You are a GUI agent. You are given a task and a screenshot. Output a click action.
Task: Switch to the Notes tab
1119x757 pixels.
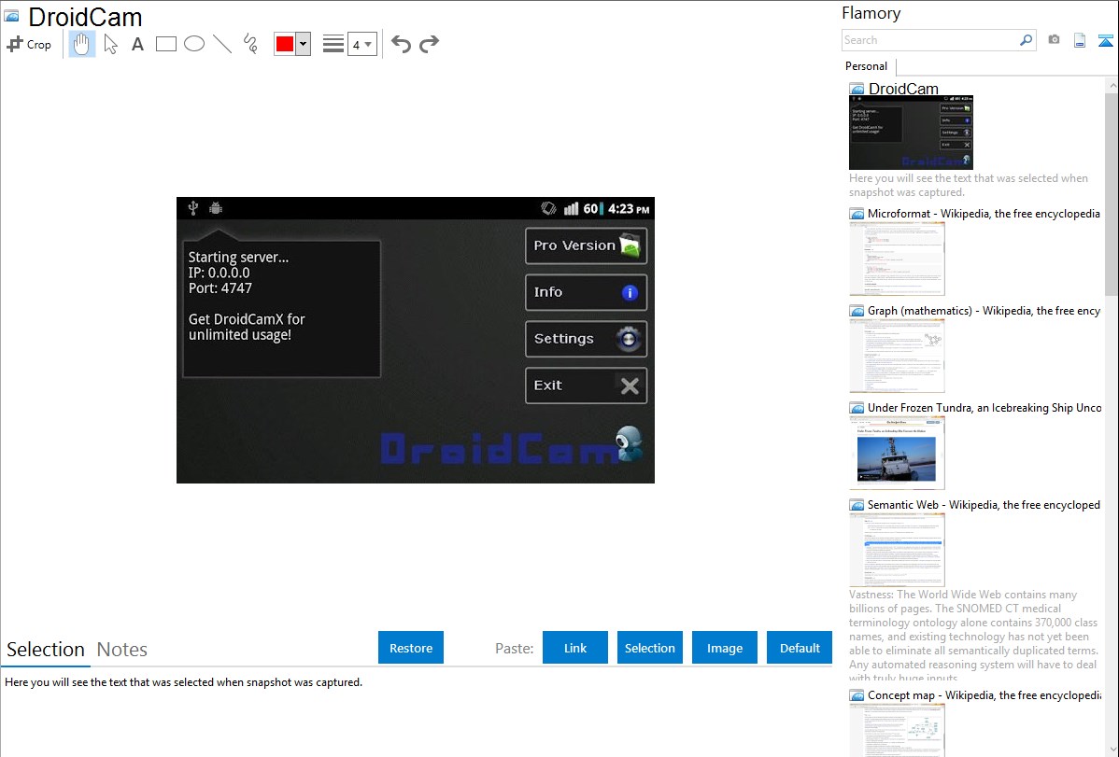pyautogui.click(x=122, y=650)
